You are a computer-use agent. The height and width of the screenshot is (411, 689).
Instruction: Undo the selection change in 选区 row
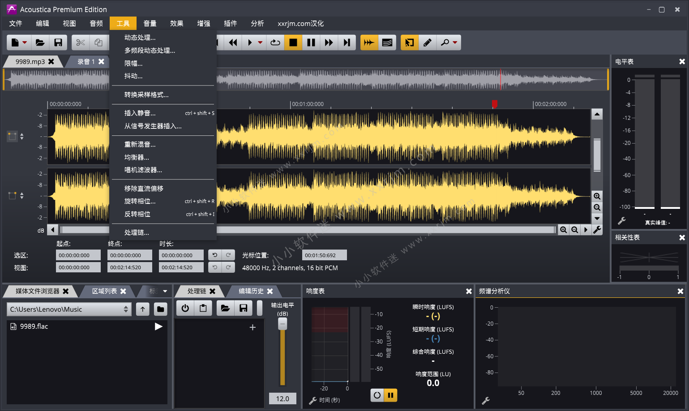[215, 255]
